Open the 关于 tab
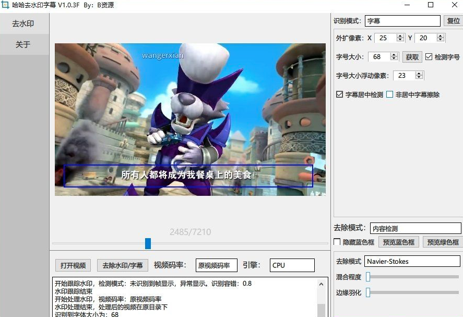 [23, 44]
